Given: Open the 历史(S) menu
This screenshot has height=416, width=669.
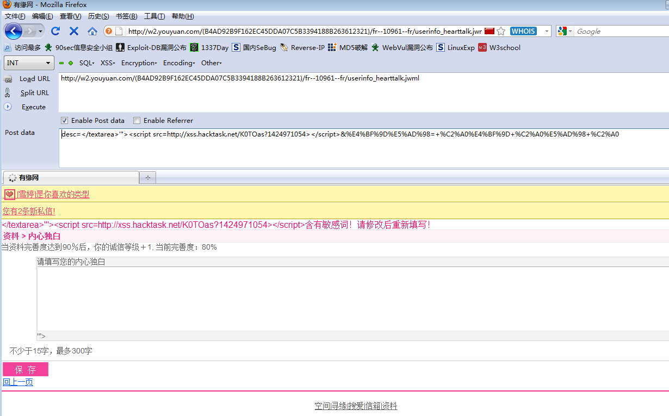Looking at the screenshot, I should click(x=98, y=16).
